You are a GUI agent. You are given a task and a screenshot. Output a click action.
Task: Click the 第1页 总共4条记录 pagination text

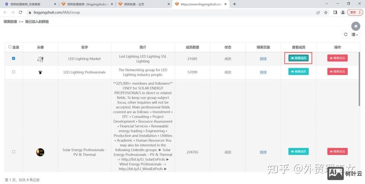tap(22, 180)
